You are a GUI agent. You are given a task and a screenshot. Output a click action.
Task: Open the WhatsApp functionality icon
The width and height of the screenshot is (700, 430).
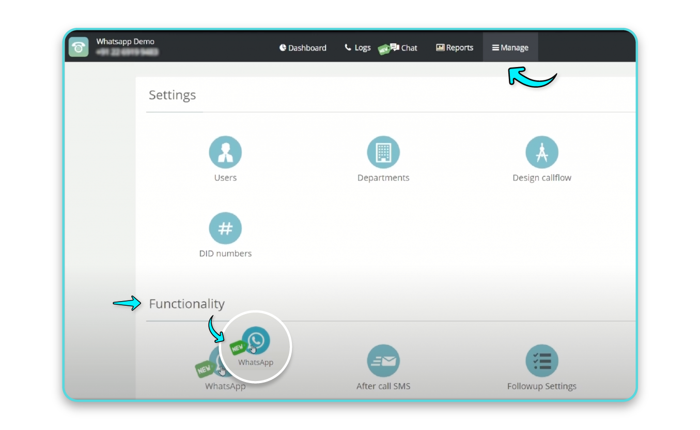pos(255,341)
